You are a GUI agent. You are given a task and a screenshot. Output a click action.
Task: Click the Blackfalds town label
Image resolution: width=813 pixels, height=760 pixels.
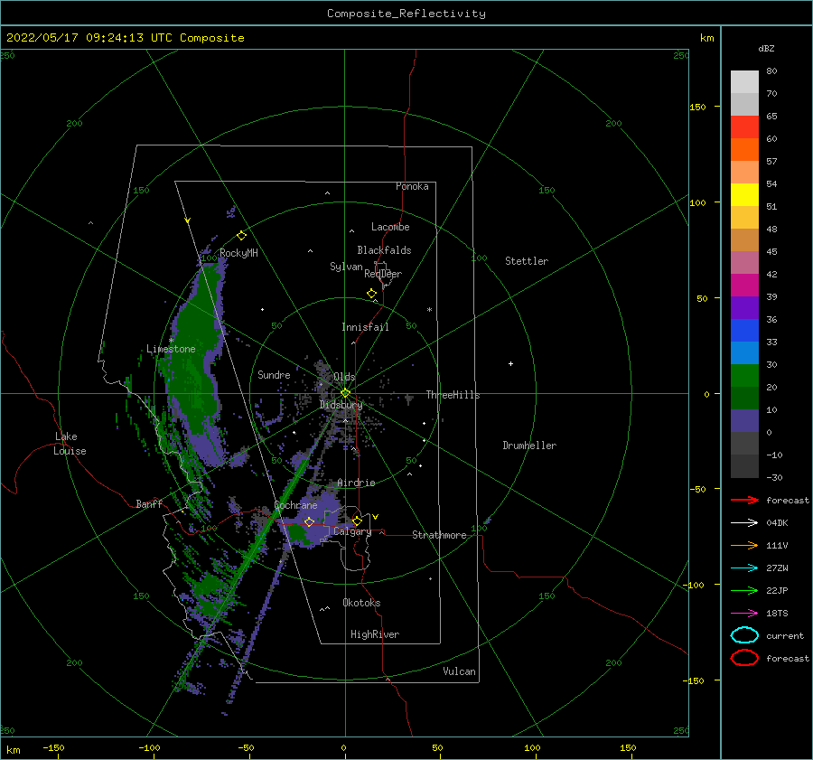click(384, 250)
